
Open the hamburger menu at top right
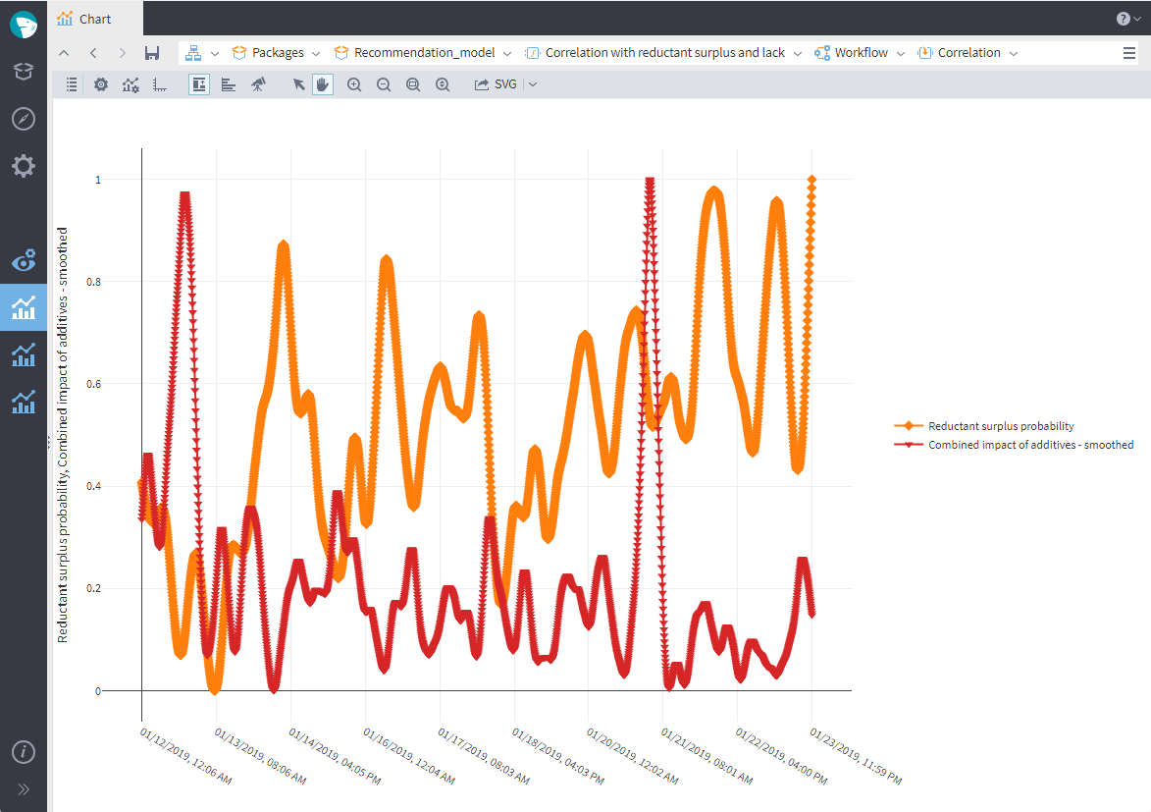click(x=1129, y=53)
